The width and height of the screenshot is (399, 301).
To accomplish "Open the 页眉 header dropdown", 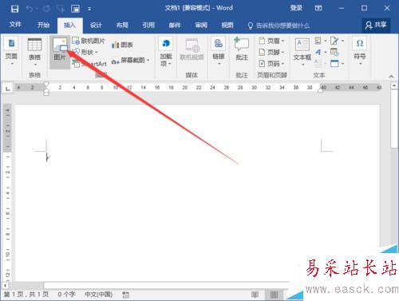I will pos(271,41).
